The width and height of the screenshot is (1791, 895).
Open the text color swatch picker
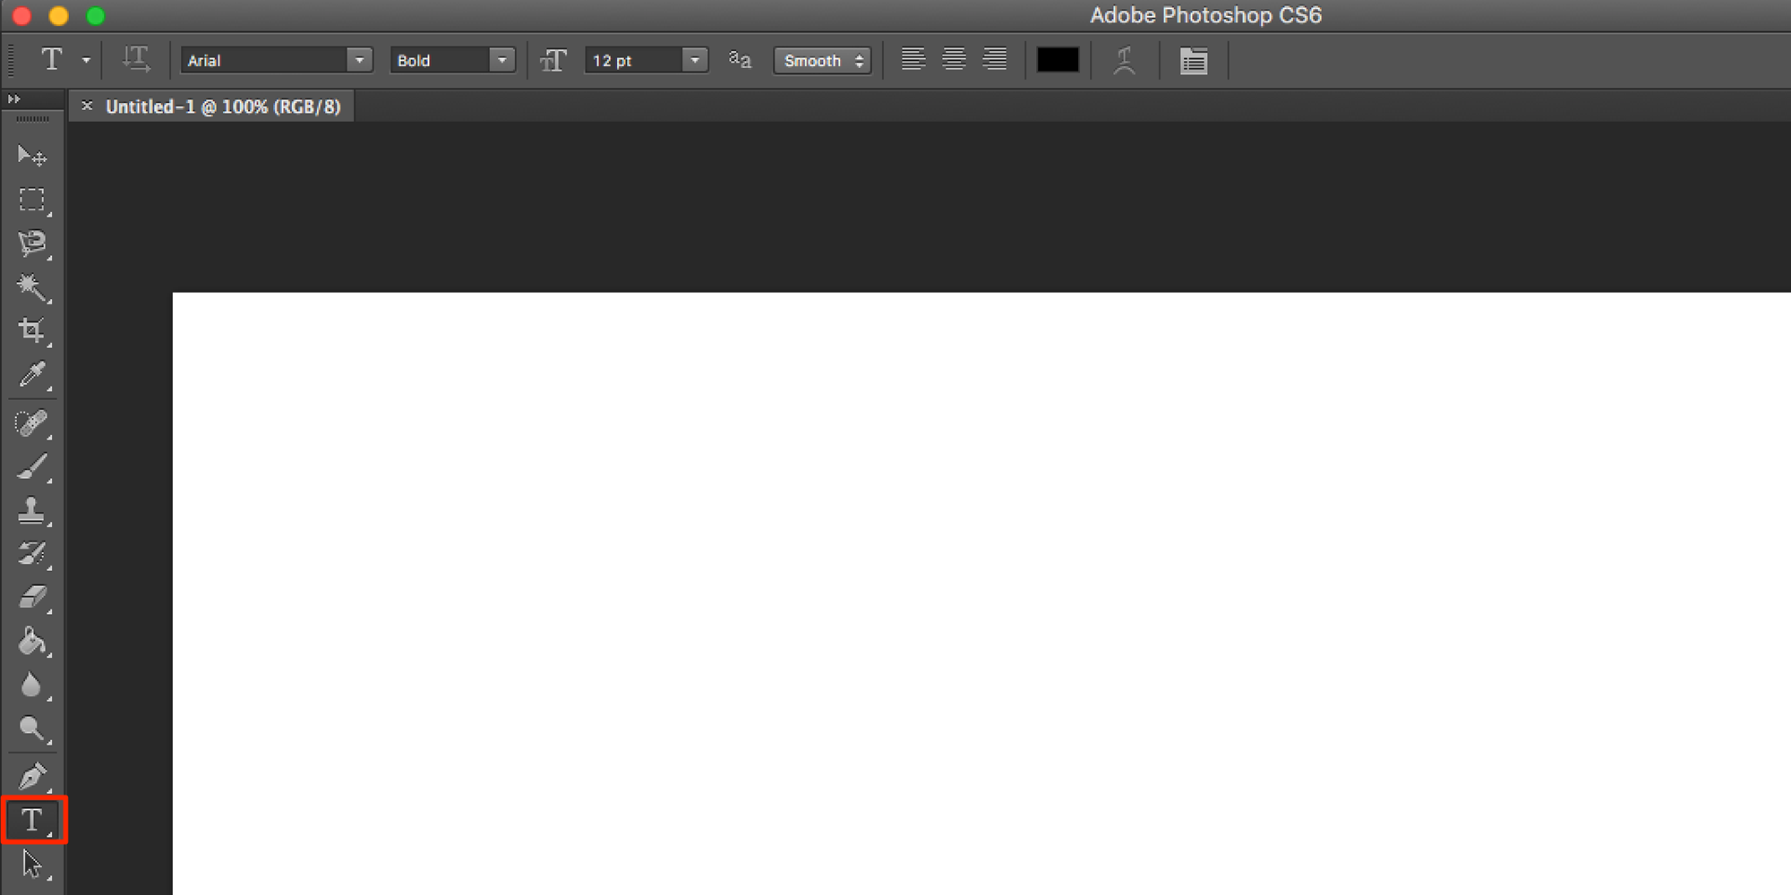coord(1058,59)
